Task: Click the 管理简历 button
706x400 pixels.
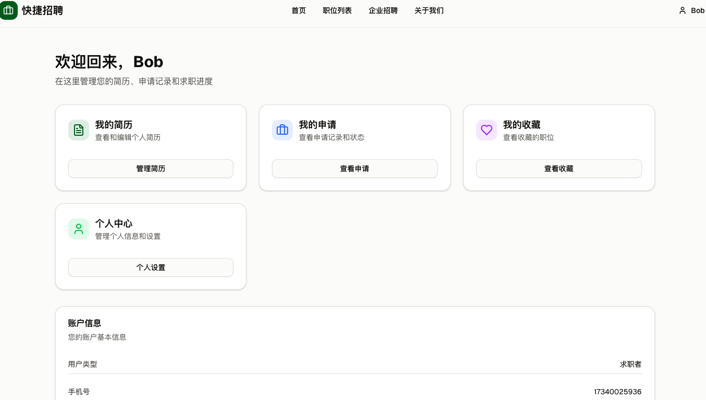Action: pyautogui.click(x=151, y=169)
